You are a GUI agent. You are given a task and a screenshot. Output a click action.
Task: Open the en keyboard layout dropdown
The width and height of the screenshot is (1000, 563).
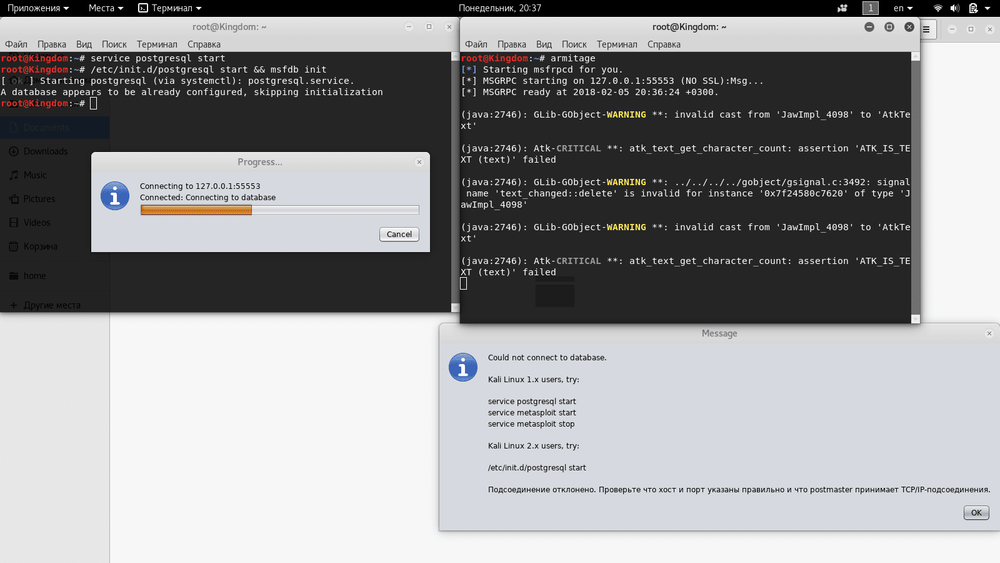click(x=903, y=8)
